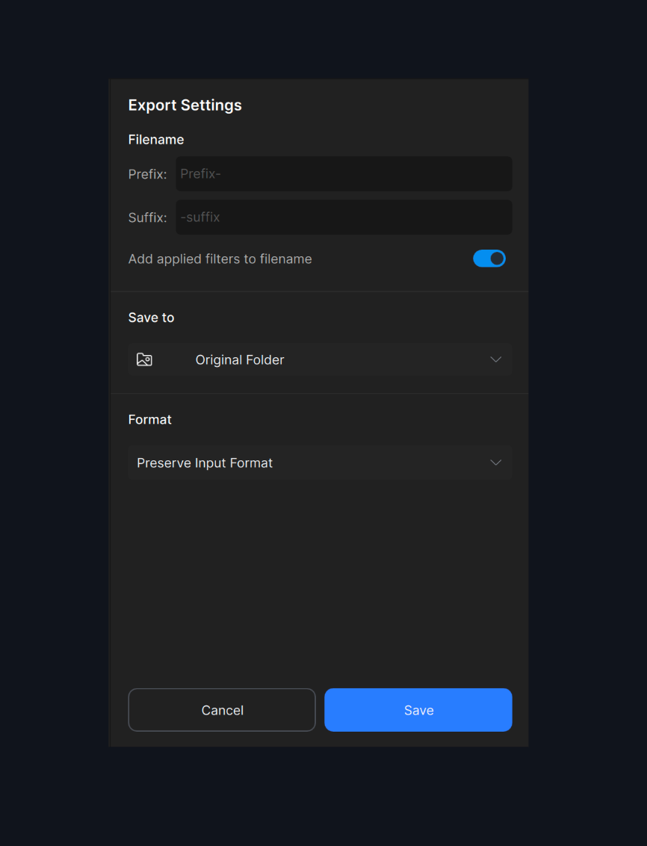Screen dimensions: 647x846
Task: Click the 'Filename' section heading
Action: [x=155, y=139]
